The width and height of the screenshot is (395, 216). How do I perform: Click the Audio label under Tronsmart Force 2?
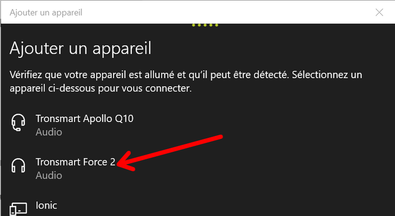(x=49, y=175)
